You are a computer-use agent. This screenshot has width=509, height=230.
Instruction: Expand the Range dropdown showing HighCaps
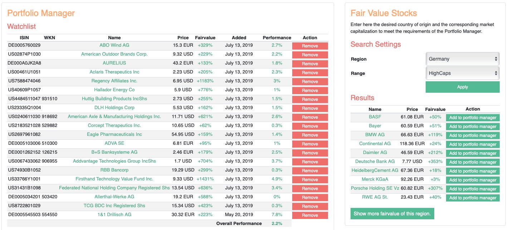[x=462, y=73]
